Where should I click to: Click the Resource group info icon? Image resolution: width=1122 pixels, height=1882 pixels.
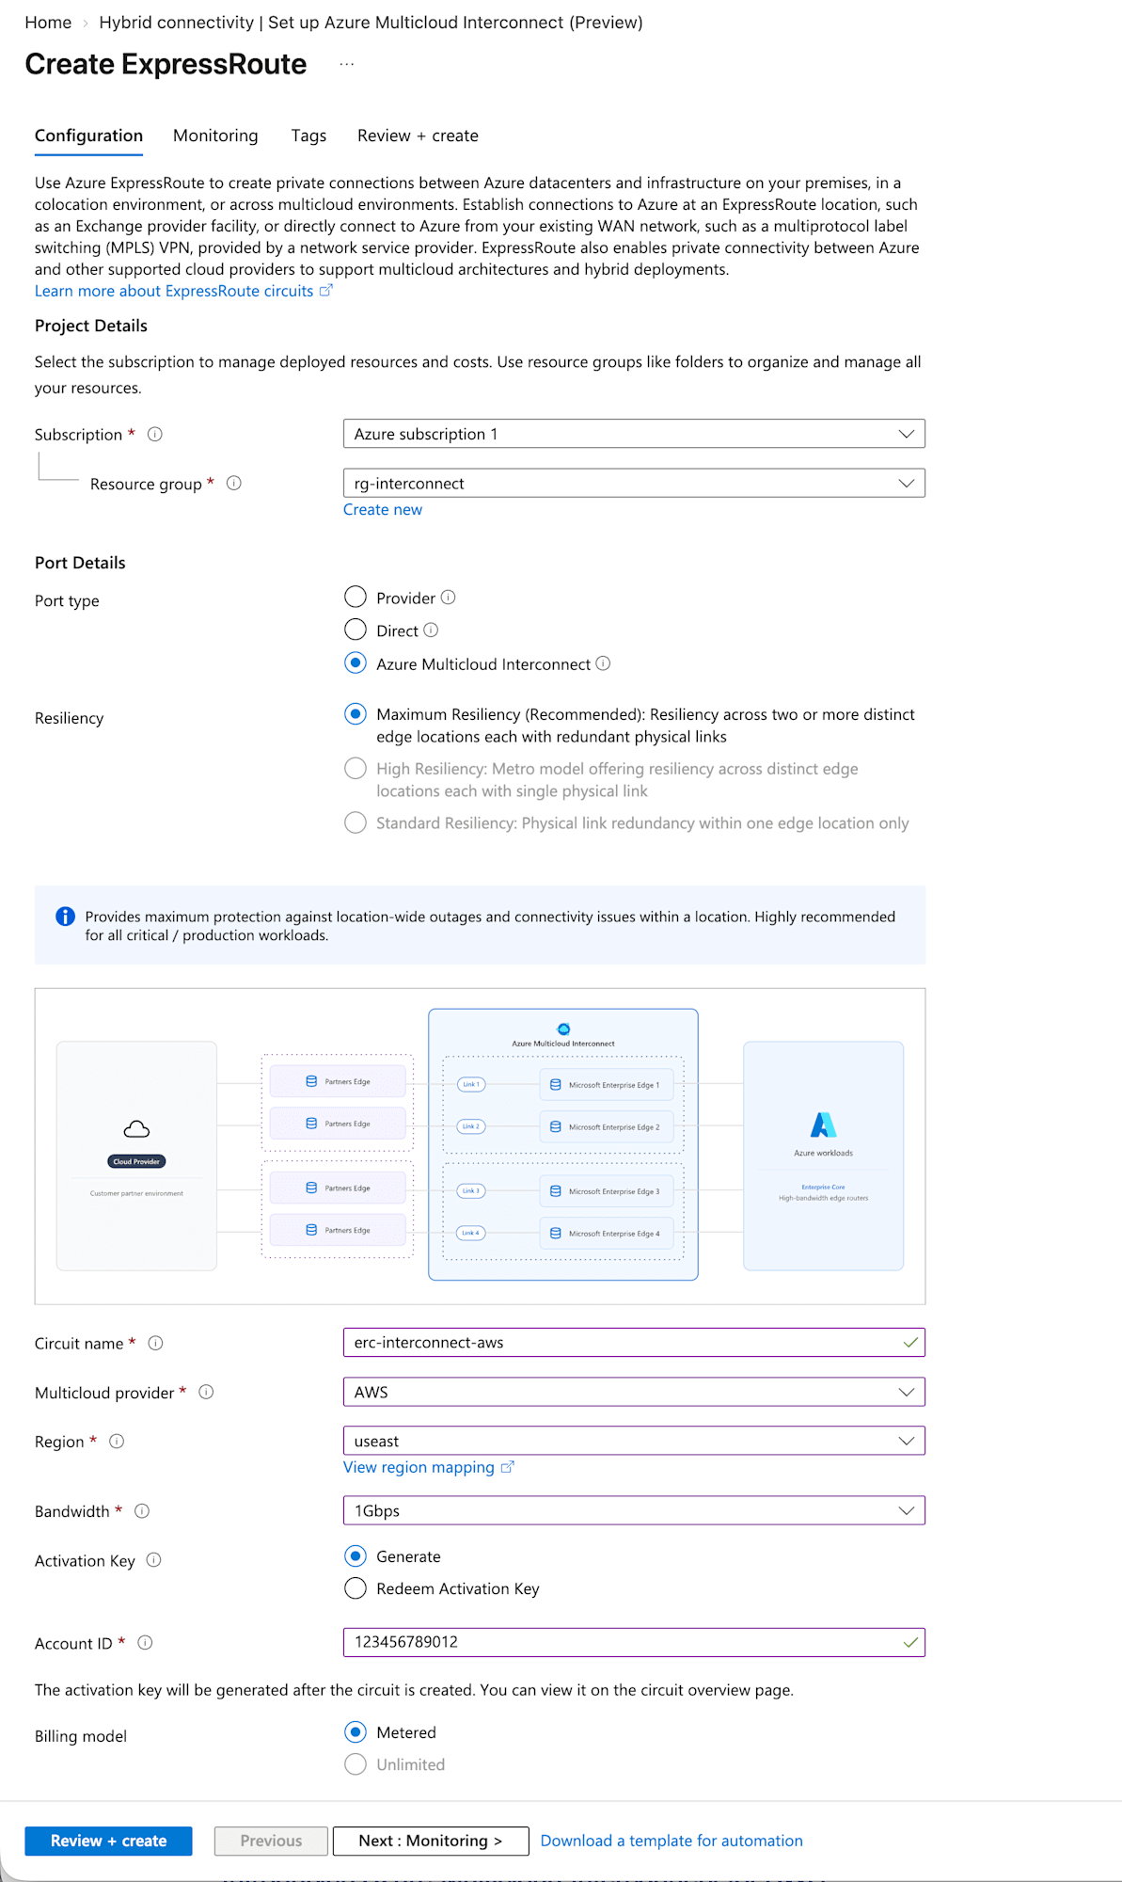pyautogui.click(x=234, y=483)
